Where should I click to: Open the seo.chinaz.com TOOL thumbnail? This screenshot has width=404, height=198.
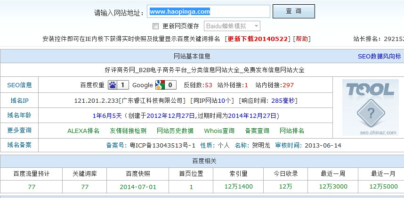(x=370, y=107)
